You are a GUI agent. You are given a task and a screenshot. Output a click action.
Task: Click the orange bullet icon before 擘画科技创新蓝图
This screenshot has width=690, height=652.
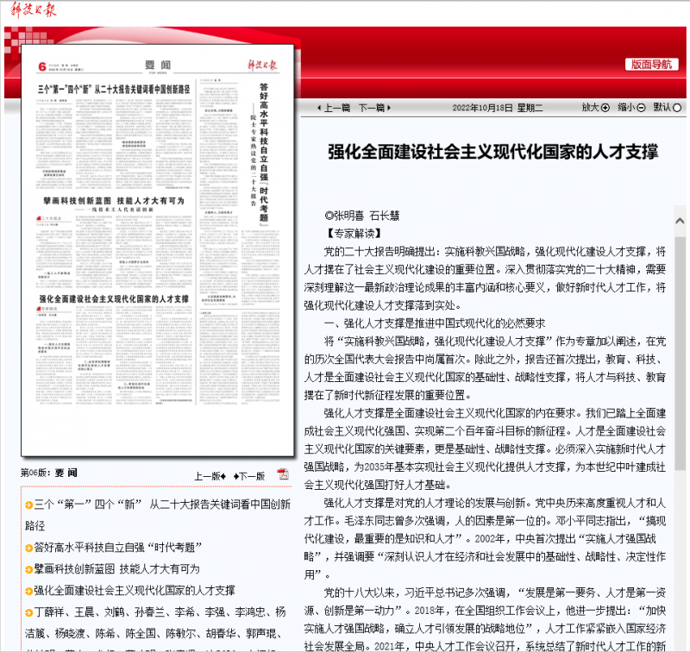pos(29,570)
